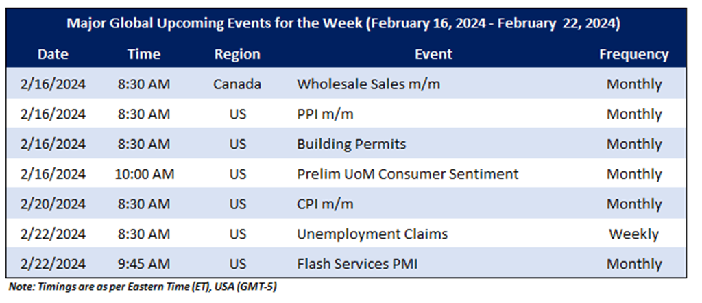This screenshot has width=702, height=303.
Task: Select the Weekly frequency cell
Action: (633, 234)
